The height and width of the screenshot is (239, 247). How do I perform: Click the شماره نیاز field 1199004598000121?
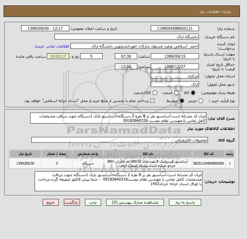175,28
